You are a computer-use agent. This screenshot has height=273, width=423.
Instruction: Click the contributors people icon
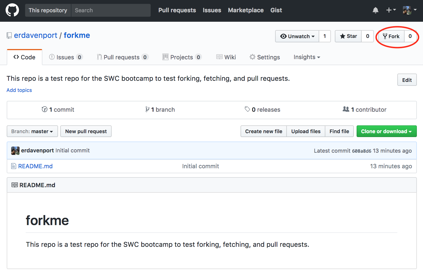pyautogui.click(x=346, y=109)
